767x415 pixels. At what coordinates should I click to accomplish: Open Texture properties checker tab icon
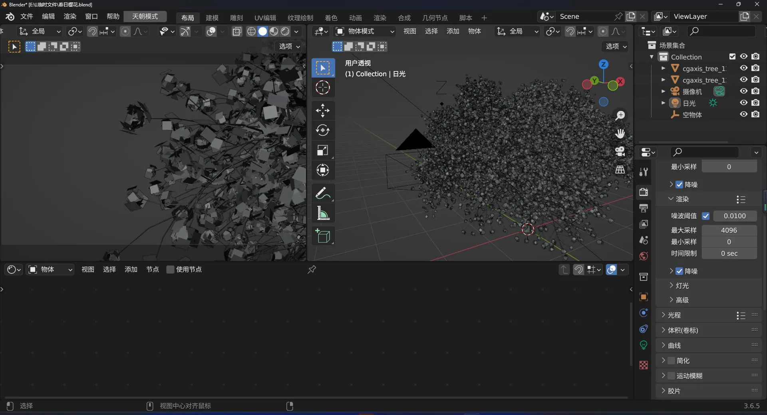pos(644,365)
